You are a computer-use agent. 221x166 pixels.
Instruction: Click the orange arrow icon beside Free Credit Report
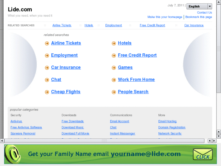114,55
